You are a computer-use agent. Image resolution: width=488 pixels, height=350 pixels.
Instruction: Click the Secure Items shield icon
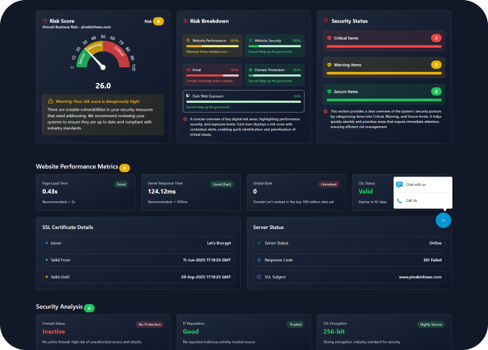point(329,91)
